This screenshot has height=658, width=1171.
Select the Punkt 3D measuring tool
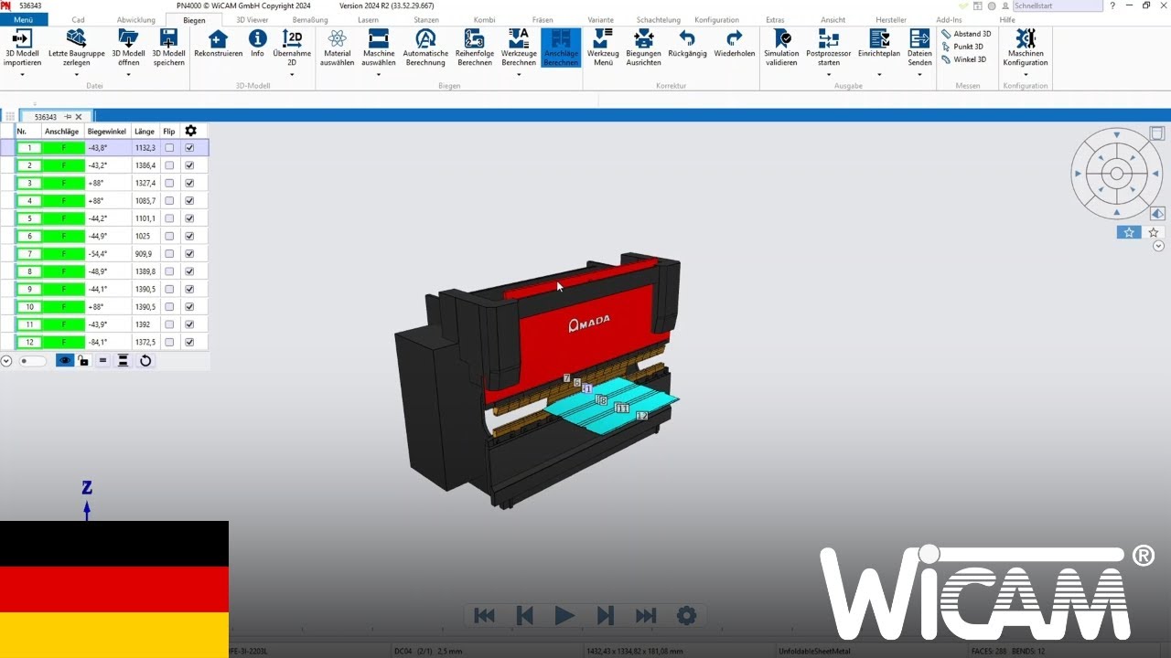pyautogui.click(x=962, y=47)
